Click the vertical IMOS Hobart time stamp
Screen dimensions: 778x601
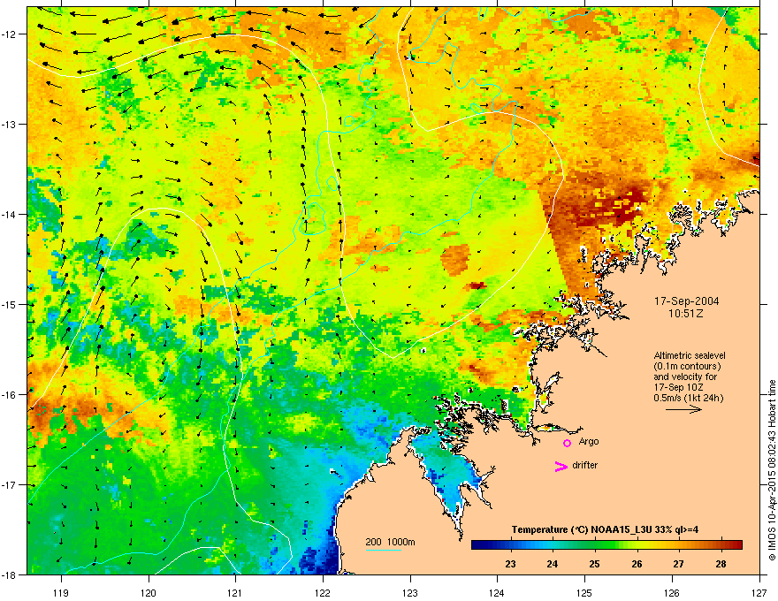coord(772,470)
